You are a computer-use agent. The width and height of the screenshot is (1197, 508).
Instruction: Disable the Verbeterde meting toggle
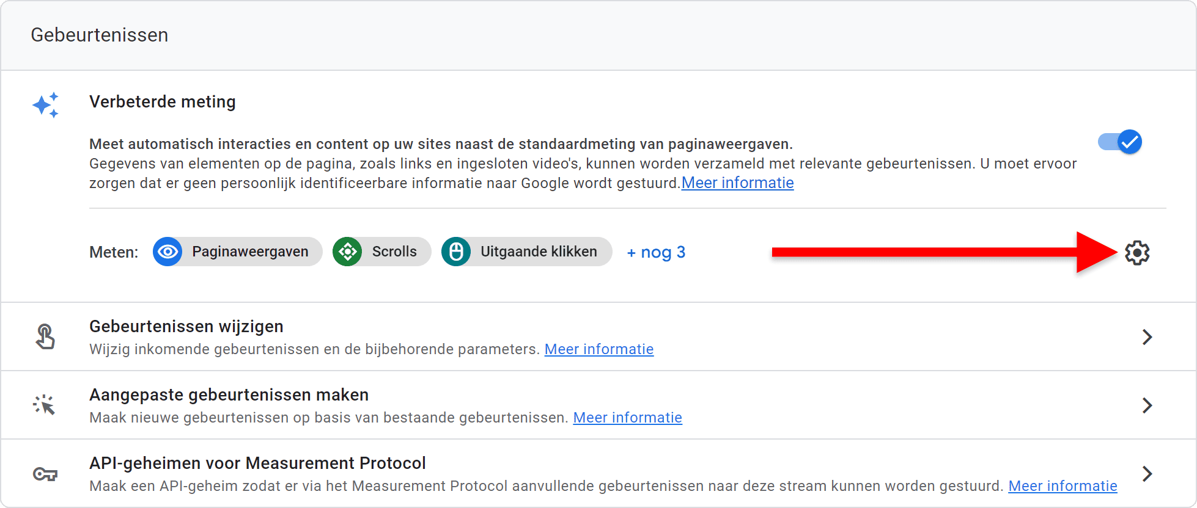pos(1120,142)
